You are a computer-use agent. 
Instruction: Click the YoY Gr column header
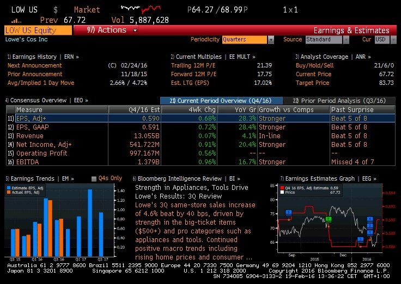point(238,110)
